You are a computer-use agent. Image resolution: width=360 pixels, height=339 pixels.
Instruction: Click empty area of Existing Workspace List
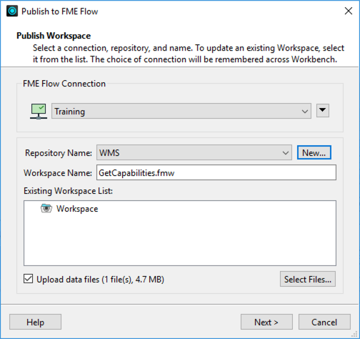180,241
